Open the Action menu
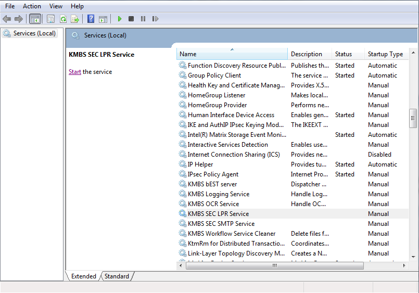The height and width of the screenshot is (293, 419). tap(32, 6)
